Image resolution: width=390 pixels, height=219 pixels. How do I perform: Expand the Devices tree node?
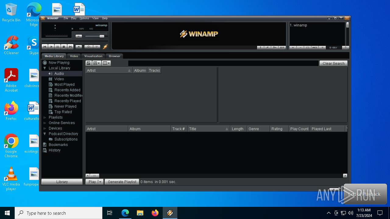point(45,128)
